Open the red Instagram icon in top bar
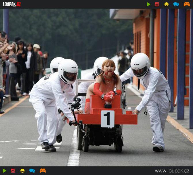 point(157,4)
